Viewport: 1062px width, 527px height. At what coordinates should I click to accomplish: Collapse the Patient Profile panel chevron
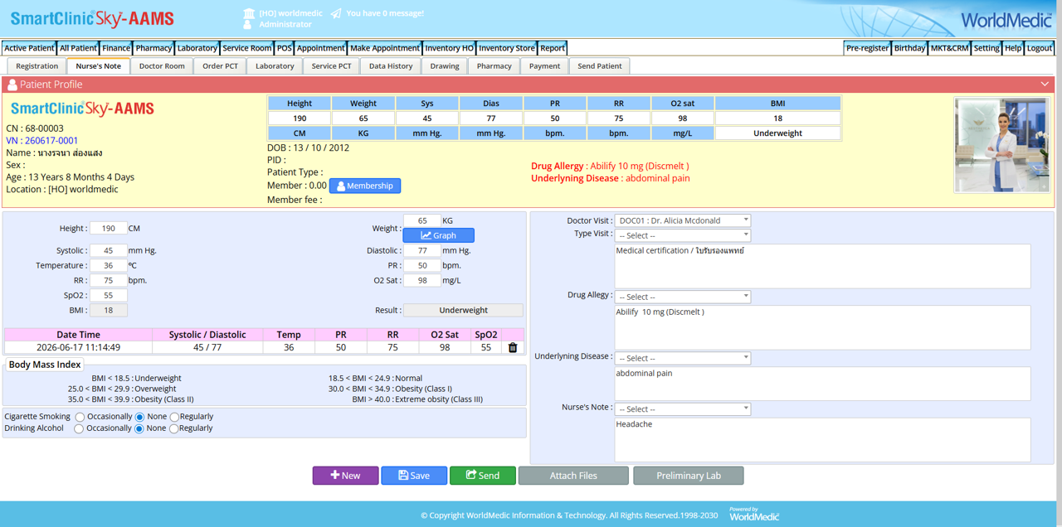point(1045,85)
